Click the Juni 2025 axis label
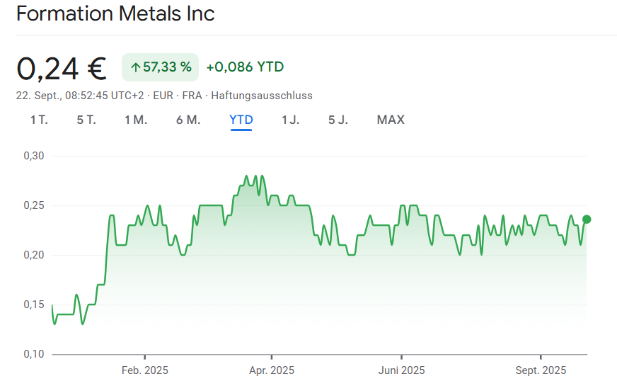This screenshot has height=386, width=617. click(401, 370)
